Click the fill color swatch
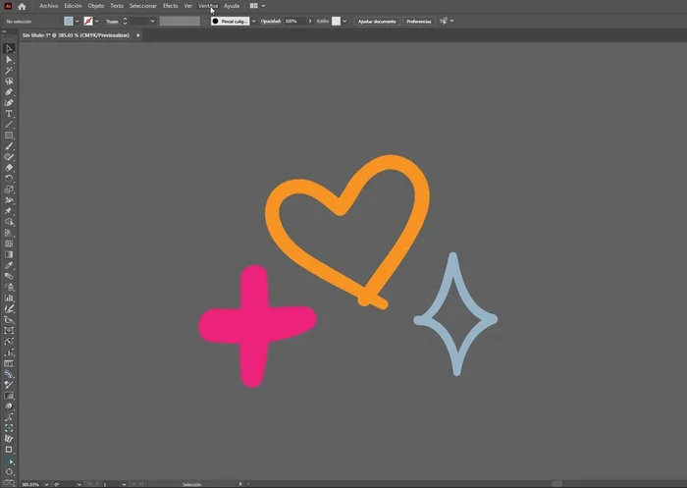 (x=69, y=21)
